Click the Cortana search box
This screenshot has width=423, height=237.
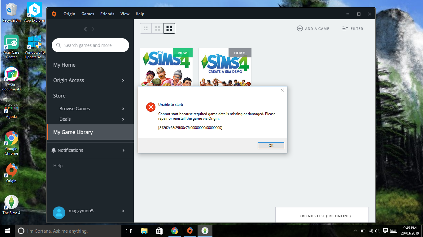(68, 231)
